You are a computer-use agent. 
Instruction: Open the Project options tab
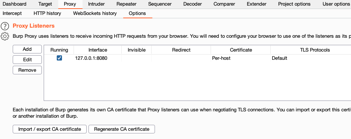pyautogui.click(x=294, y=4)
